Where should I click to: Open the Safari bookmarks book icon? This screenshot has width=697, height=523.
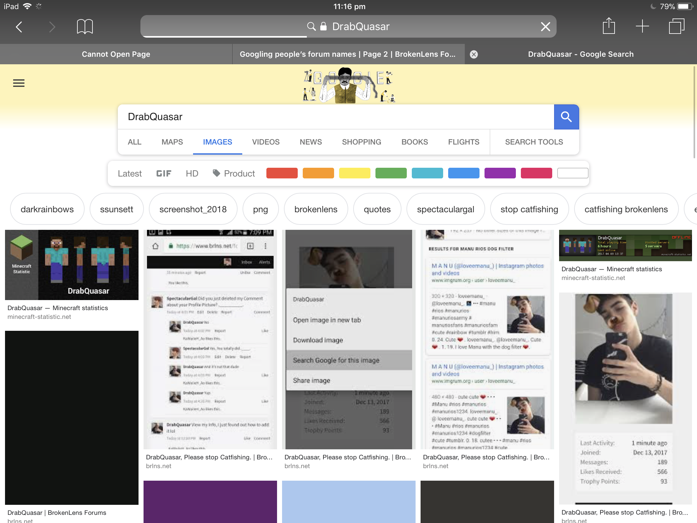[85, 26]
